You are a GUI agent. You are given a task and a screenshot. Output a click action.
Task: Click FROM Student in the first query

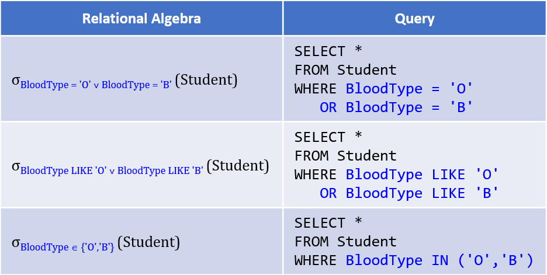click(x=345, y=69)
